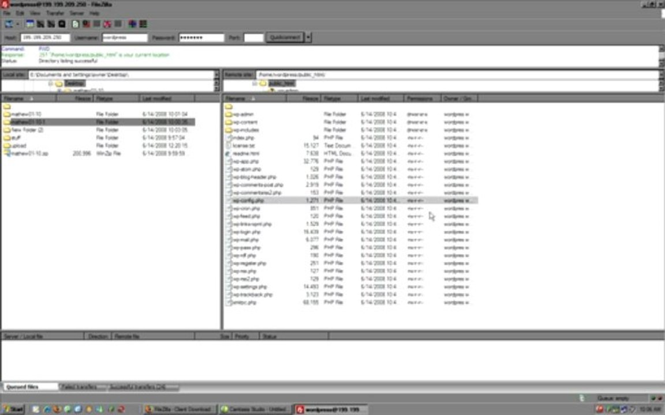Select the 'wp-login.php' remote file

pyautogui.click(x=351, y=232)
